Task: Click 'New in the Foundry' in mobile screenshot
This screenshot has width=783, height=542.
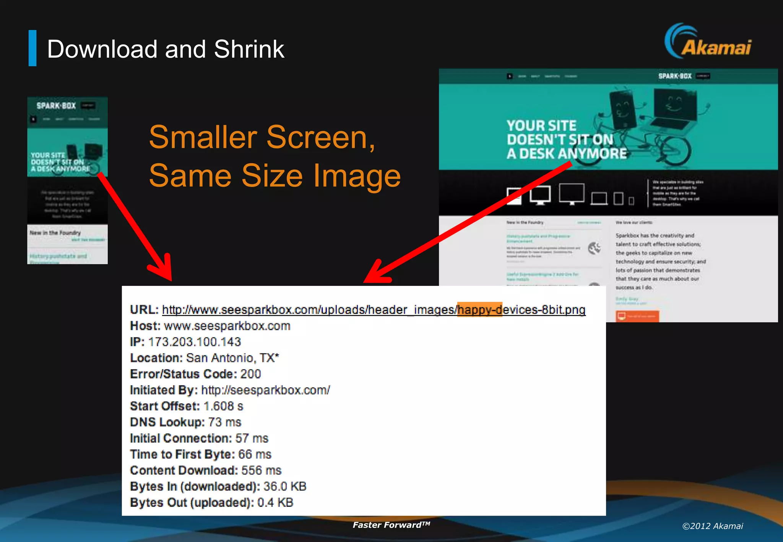Action: tap(55, 232)
